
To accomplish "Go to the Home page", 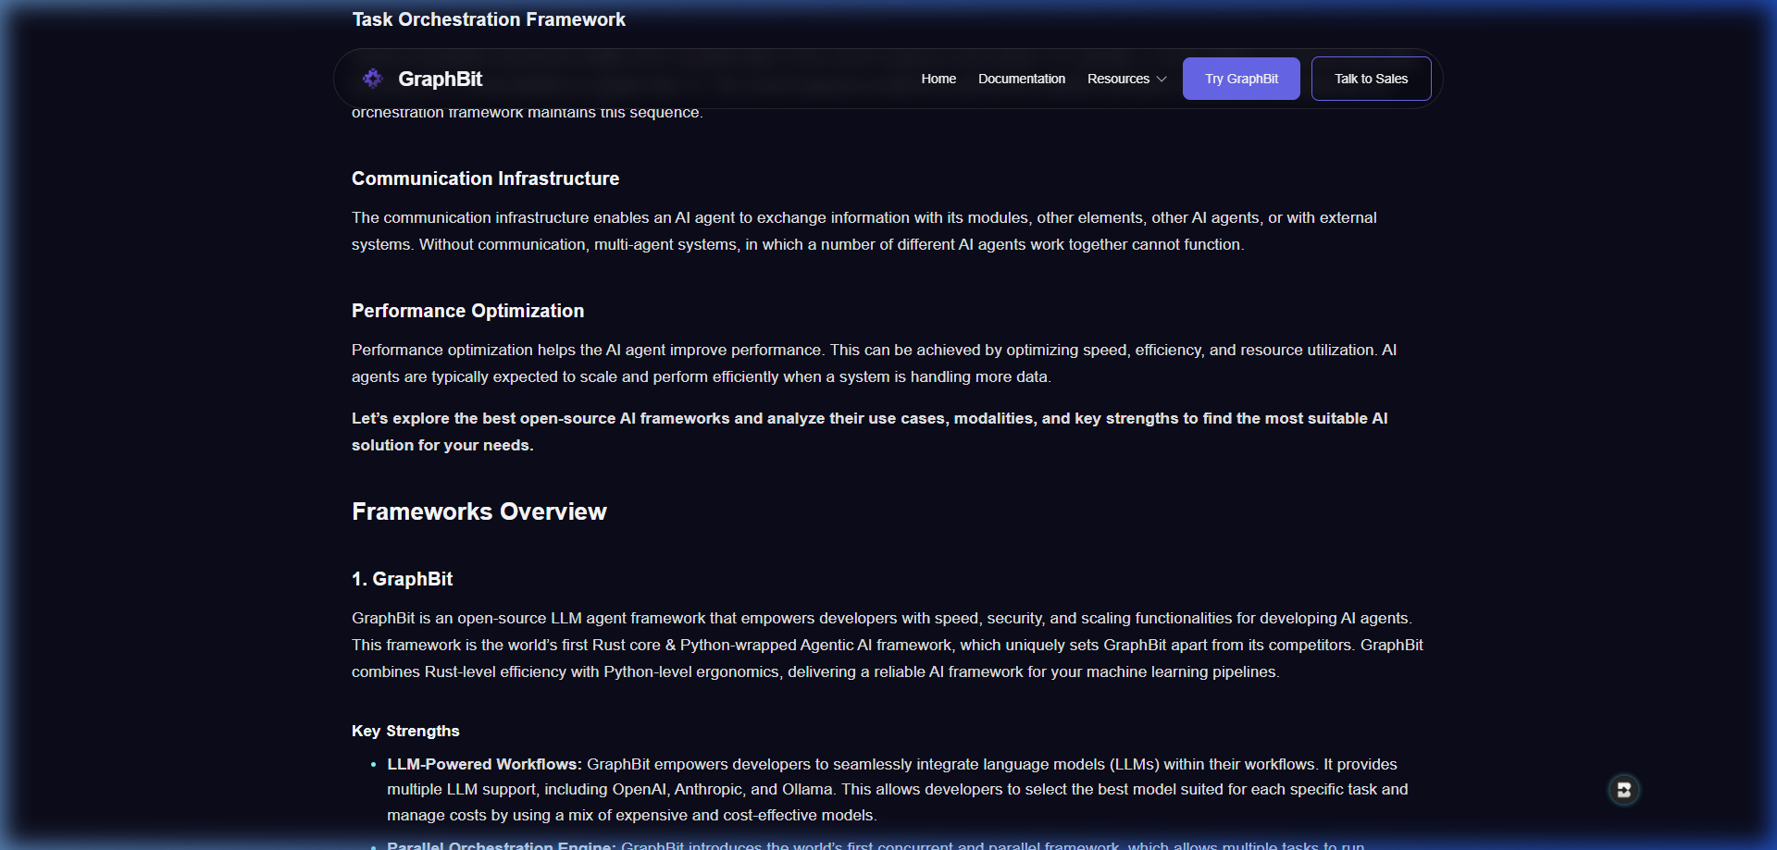I will pos(938,79).
